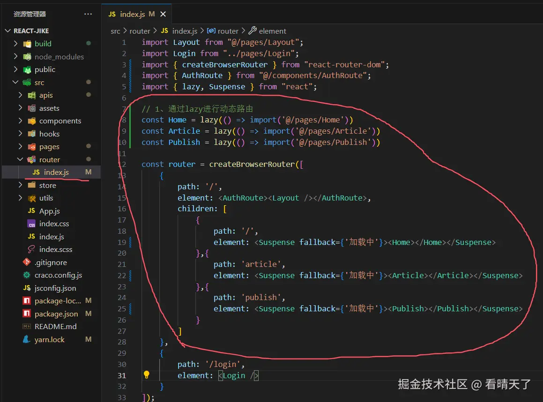Open index.js under the router folder

(52, 172)
